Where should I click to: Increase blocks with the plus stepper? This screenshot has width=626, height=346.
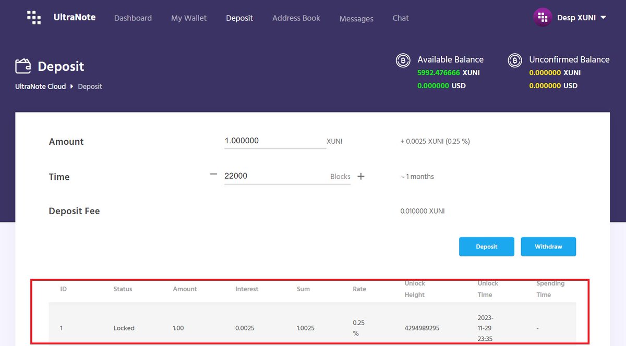point(360,176)
